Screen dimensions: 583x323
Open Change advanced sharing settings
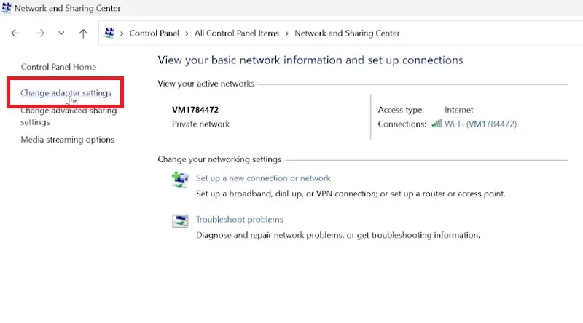[x=69, y=116]
